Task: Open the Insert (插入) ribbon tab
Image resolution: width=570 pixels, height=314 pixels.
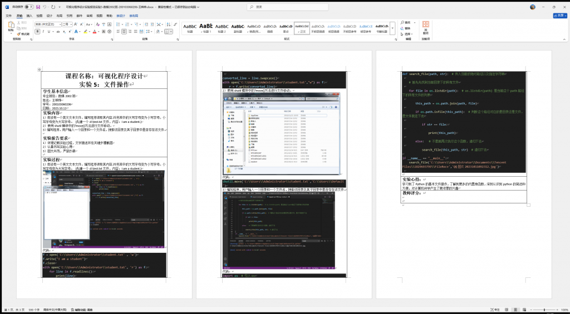Action: [30, 16]
